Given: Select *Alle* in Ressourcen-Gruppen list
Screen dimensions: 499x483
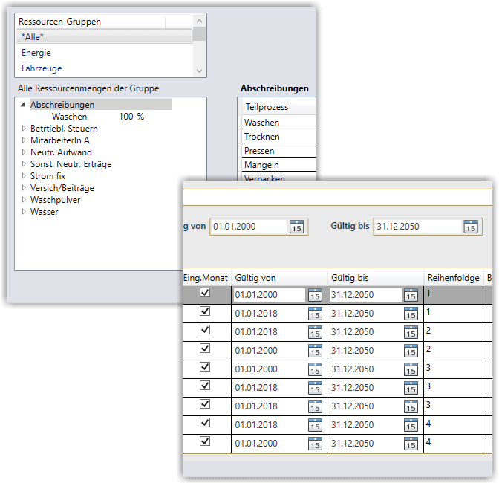Looking at the screenshot, I should 105,36.
